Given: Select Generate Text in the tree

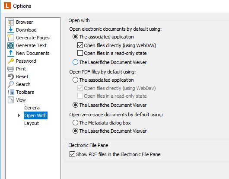Looking at the screenshot, I should [31, 45].
